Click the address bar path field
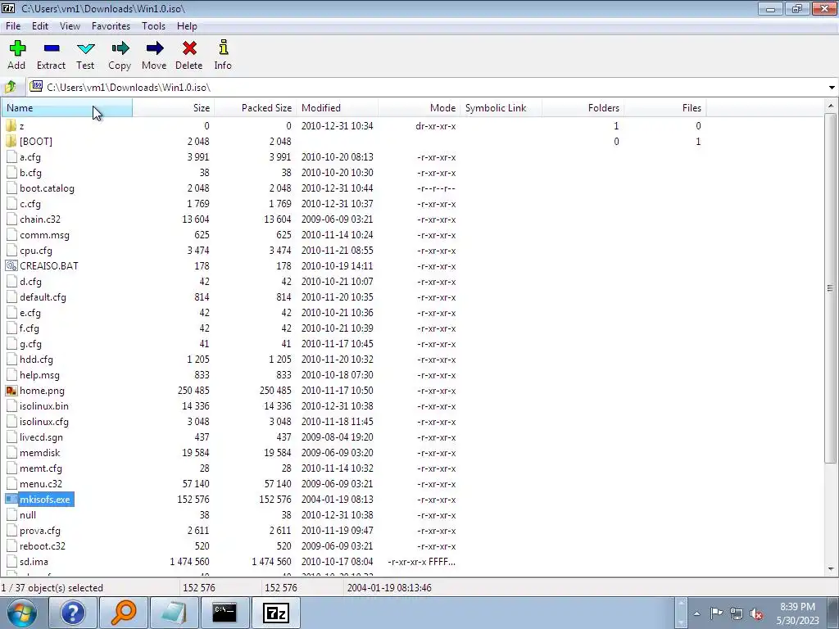 coord(425,87)
